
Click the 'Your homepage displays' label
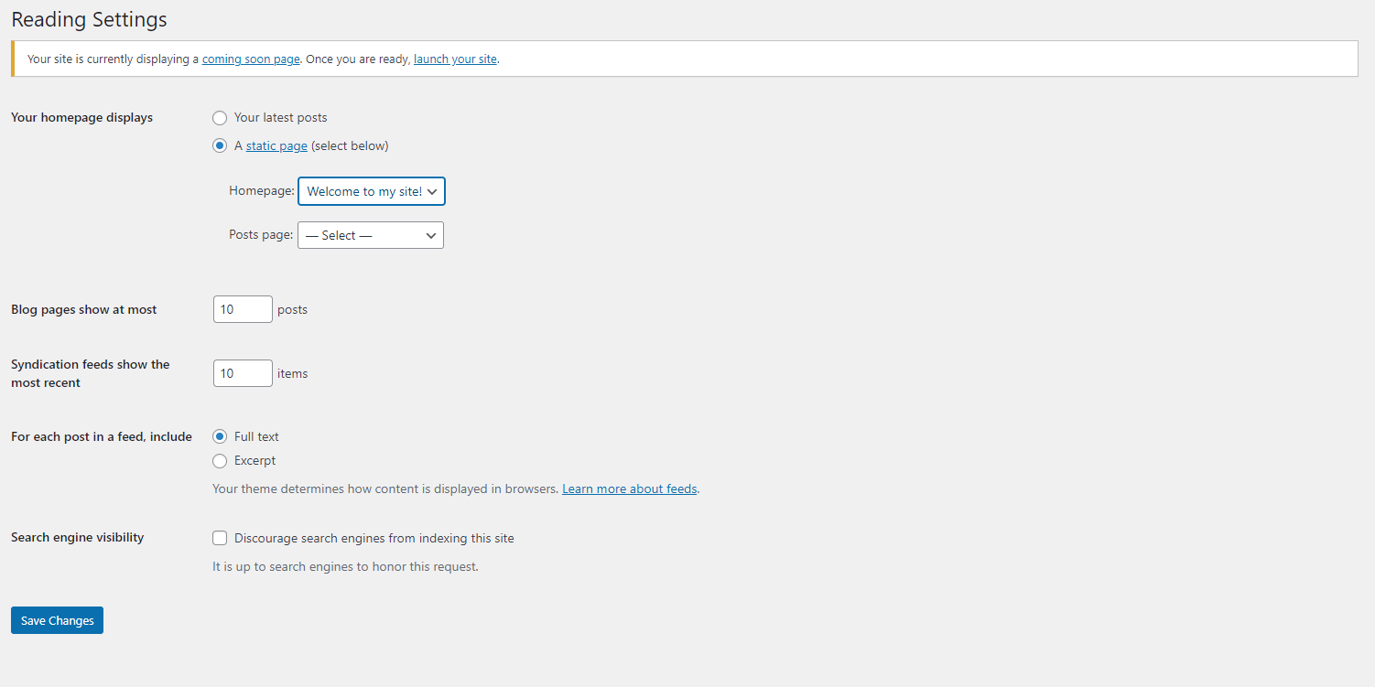pos(81,117)
